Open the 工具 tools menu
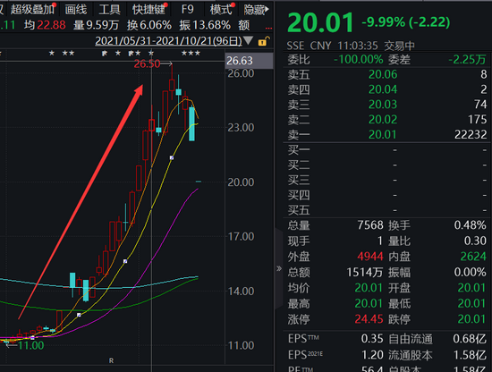This screenshot has width=492, height=372. tap(109, 10)
